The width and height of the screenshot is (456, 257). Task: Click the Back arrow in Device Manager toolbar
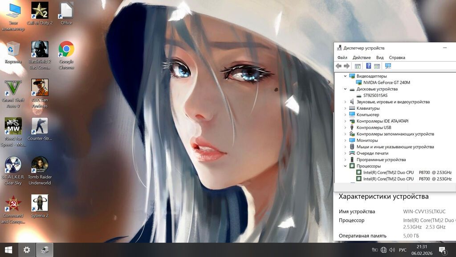338,66
